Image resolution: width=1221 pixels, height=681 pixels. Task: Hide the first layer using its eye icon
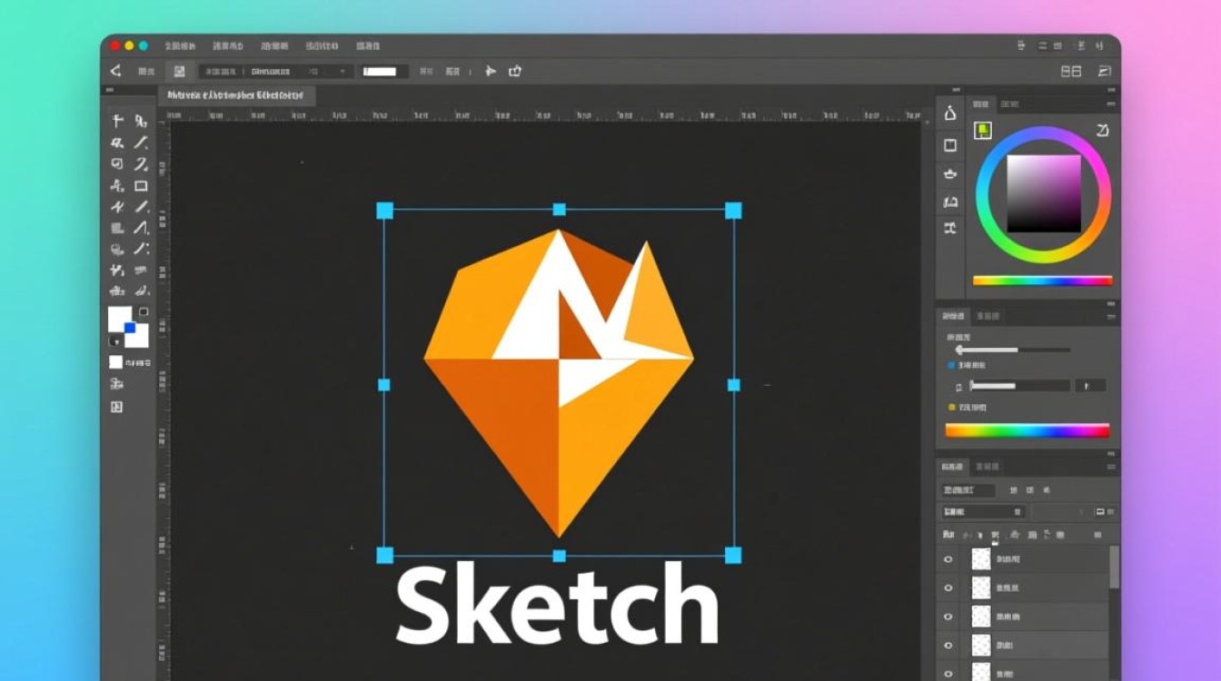948,559
